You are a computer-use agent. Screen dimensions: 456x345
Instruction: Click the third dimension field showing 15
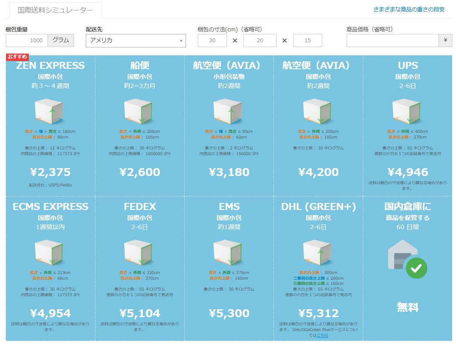click(x=307, y=41)
